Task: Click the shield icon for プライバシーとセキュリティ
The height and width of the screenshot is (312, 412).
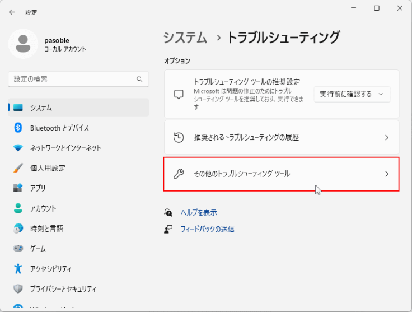Action: click(x=18, y=289)
